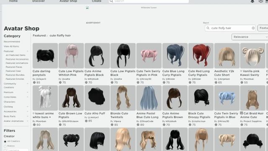This screenshot has height=151, width=268.
Task: Open Cute Anime Pigtails Black thumbnail
Action: [97, 56]
